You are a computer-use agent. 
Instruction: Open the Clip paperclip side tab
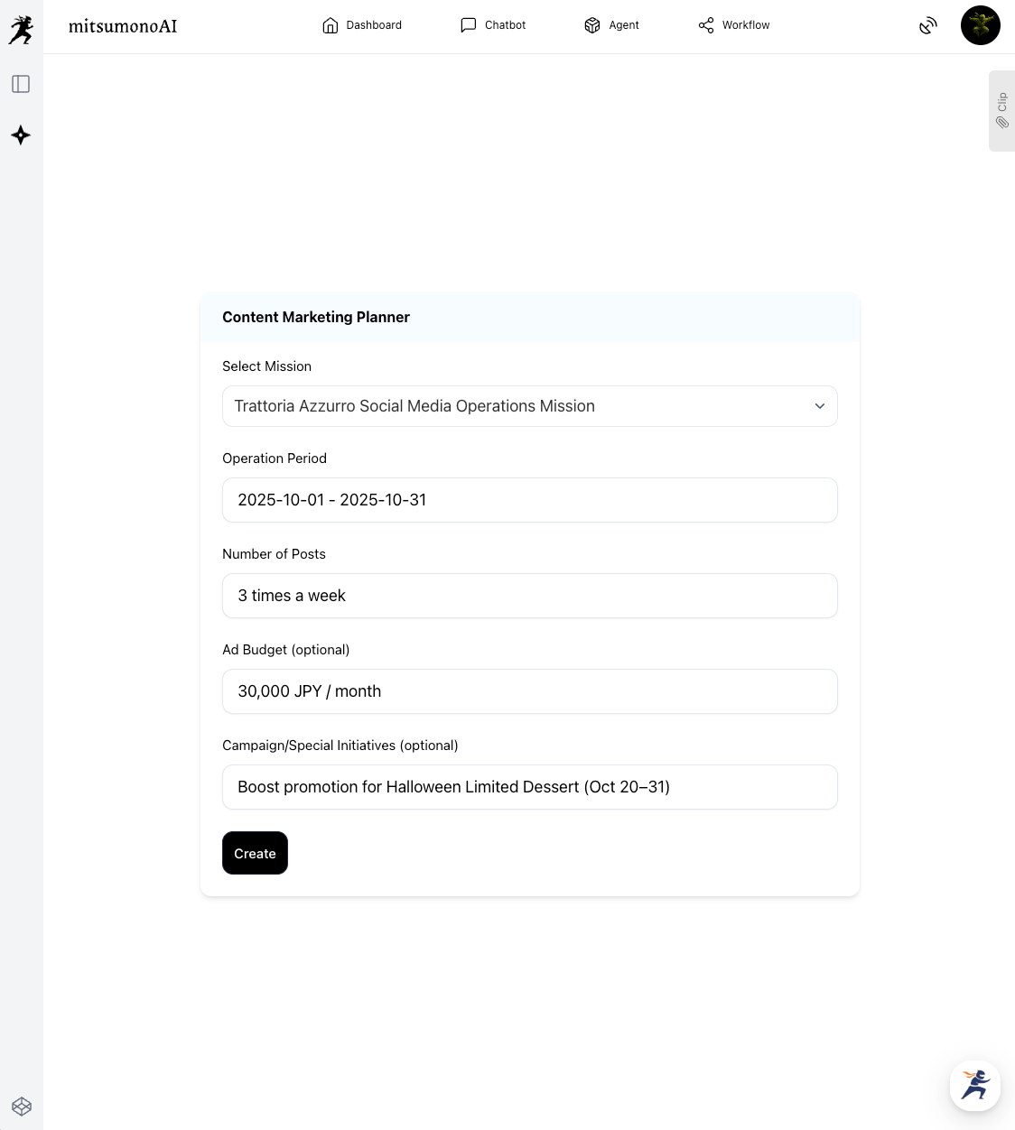[x=1001, y=110]
